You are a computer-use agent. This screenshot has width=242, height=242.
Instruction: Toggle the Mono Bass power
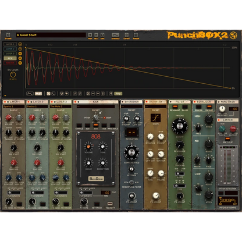(x=219, y=102)
